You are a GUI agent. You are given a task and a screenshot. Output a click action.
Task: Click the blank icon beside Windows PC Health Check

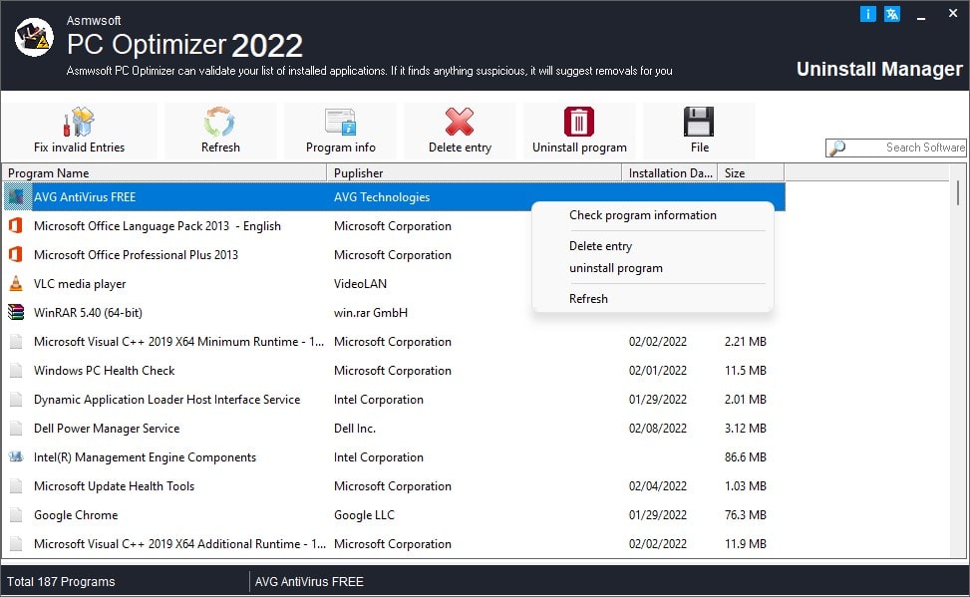(16, 370)
